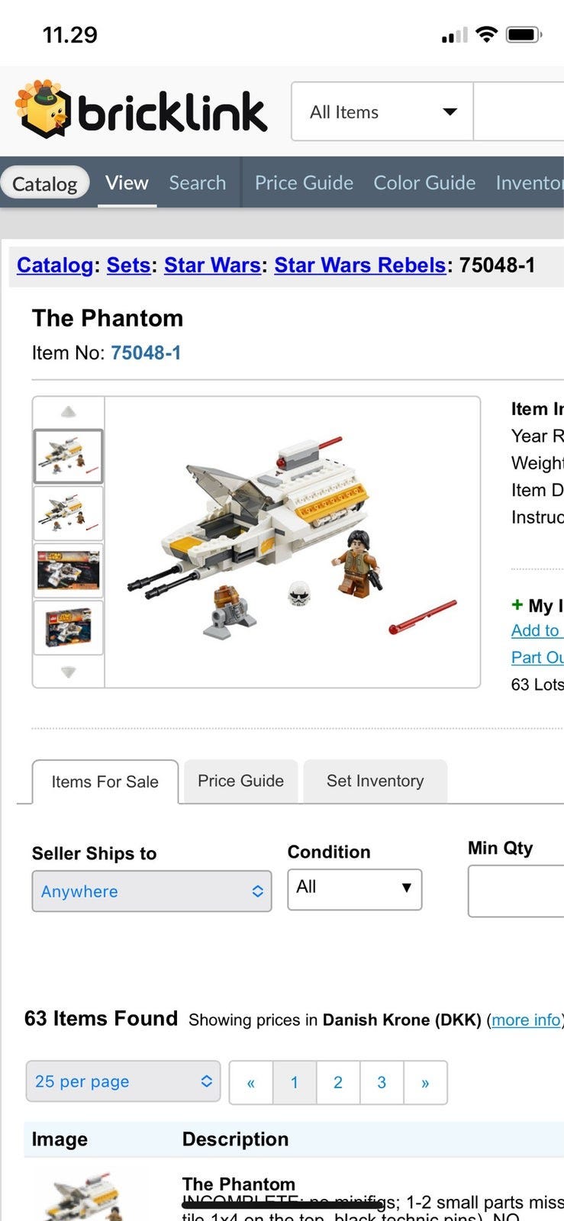Image resolution: width=564 pixels, height=1221 pixels.
Task: Go to next results page arrow
Action: (x=425, y=1082)
